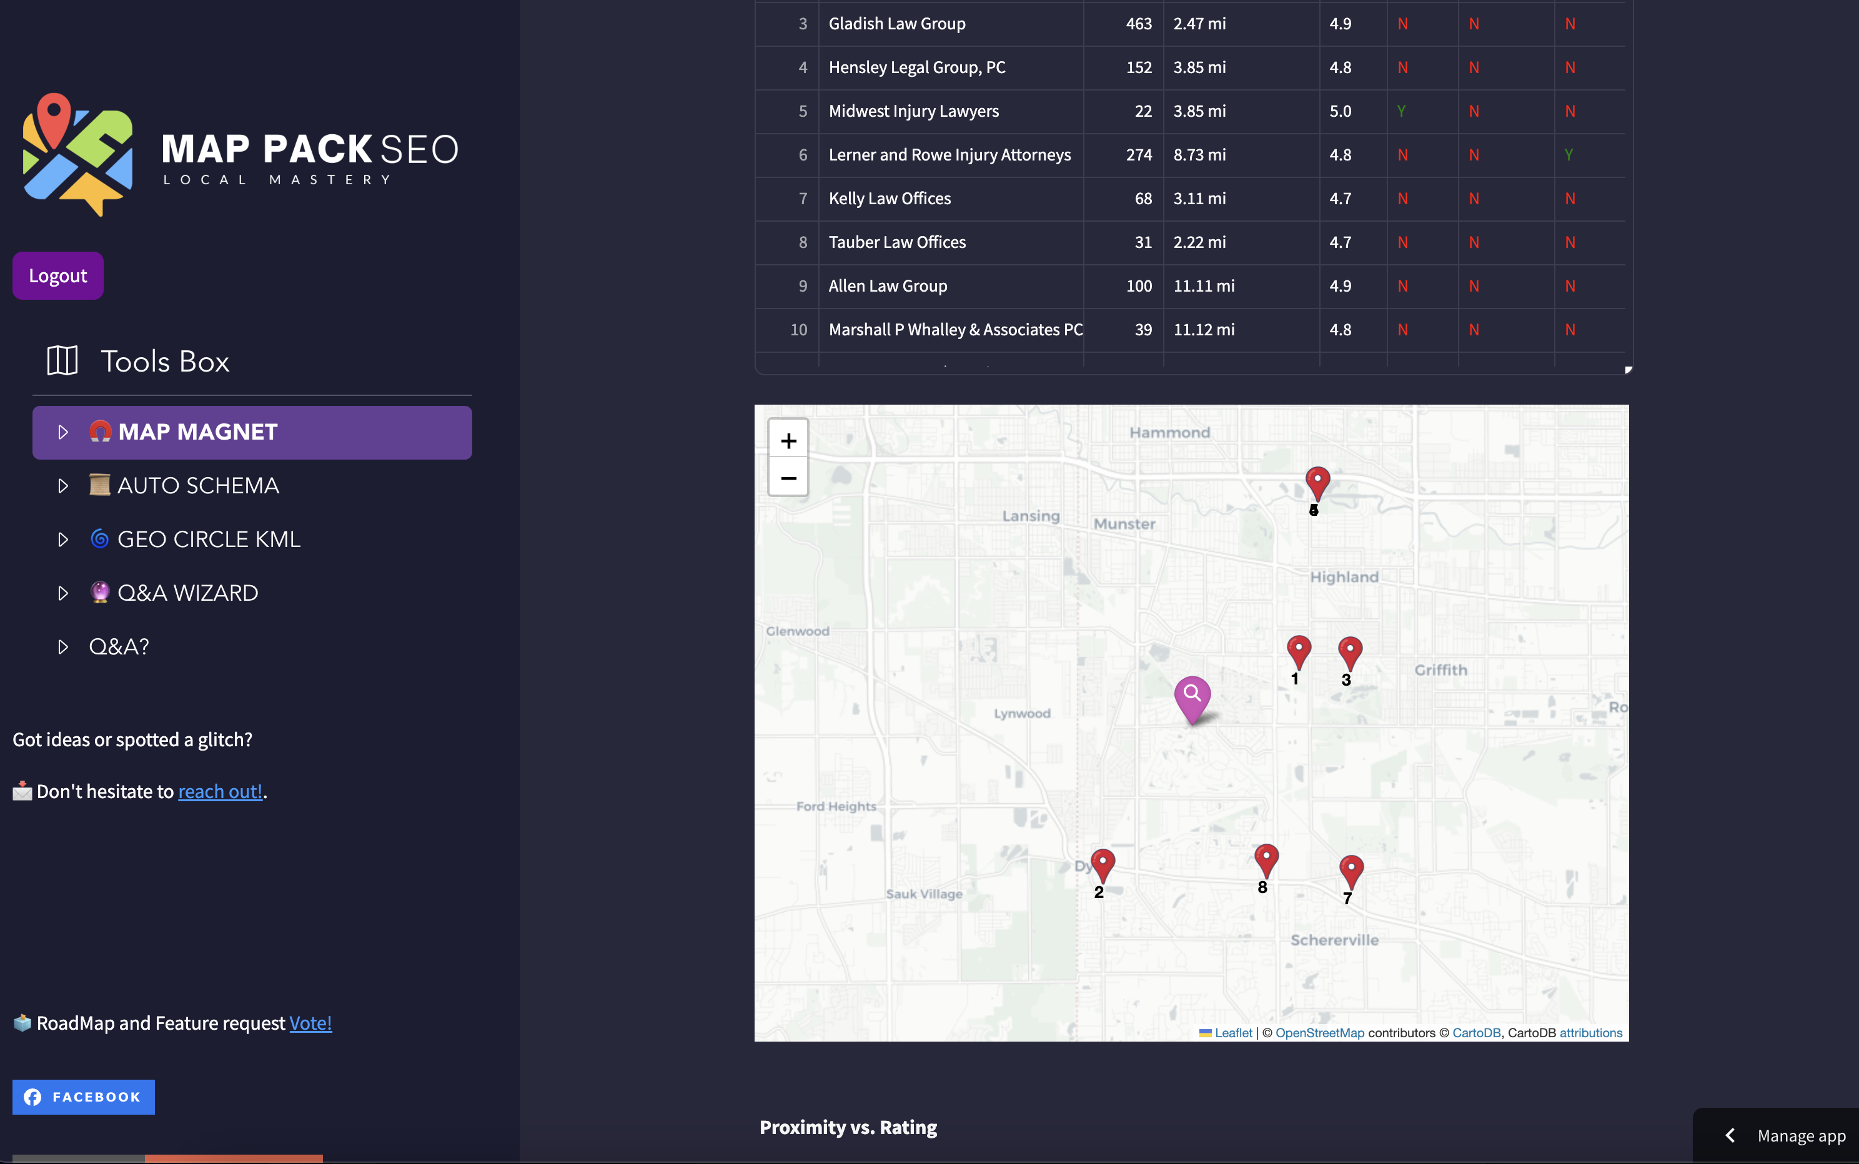
Task: Click the 11.12 mi distance cell
Action: (1241, 330)
